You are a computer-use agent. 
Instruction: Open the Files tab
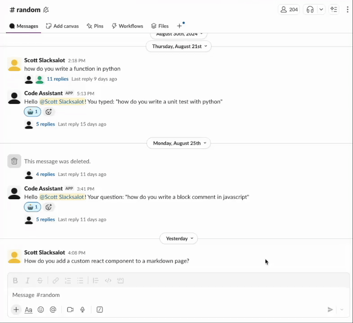[160, 26]
